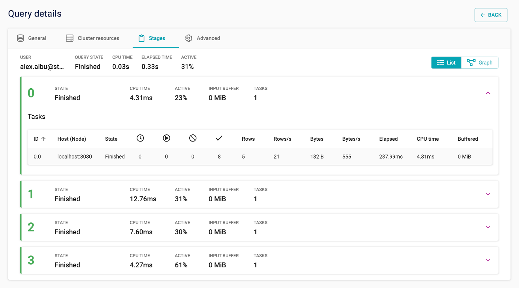Image resolution: width=519 pixels, height=288 pixels.
Task: Click the Cluster resources server icon
Action: pyautogui.click(x=69, y=38)
